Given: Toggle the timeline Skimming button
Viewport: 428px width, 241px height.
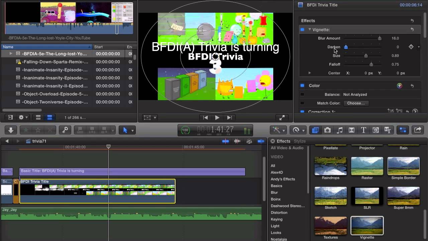Looking at the screenshot, I should [x=226, y=141].
